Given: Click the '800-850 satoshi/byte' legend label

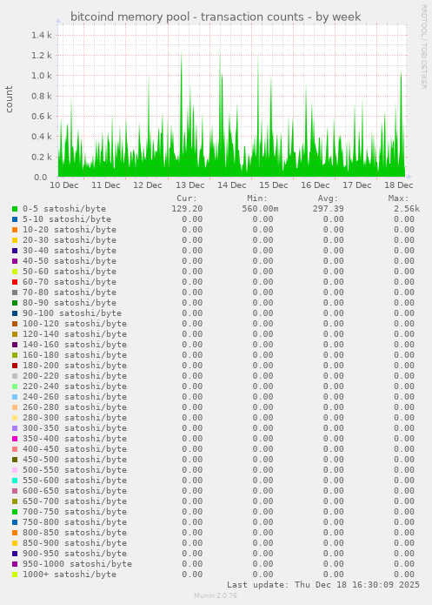Looking at the screenshot, I should click(x=75, y=533).
